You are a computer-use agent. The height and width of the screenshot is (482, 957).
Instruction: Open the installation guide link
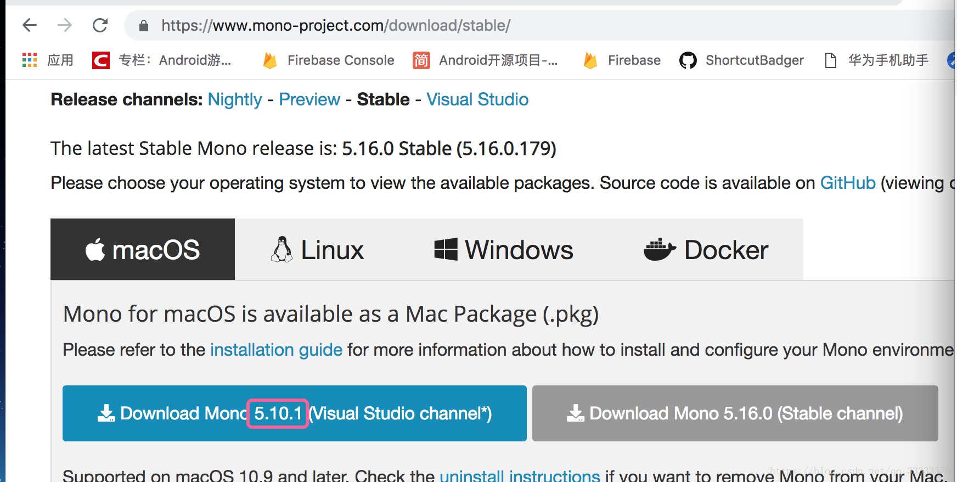pos(276,350)
